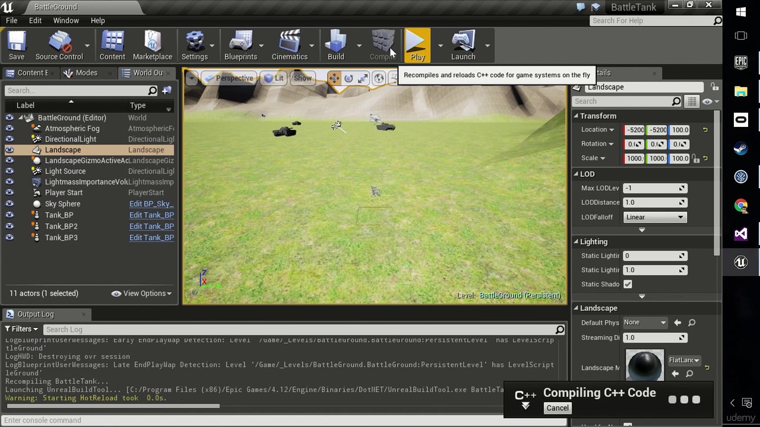Viewport: 760px width, 427px height.
Task: Collapse the Lighting section
Action: (576, 242)
